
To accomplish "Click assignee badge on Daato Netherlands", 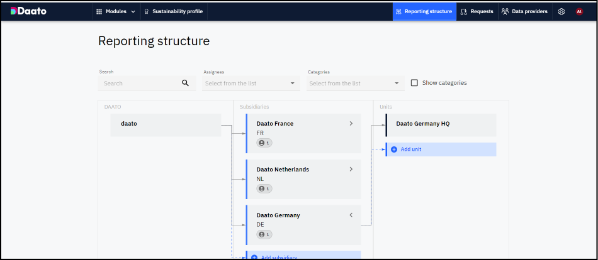I will coord(264,188).
